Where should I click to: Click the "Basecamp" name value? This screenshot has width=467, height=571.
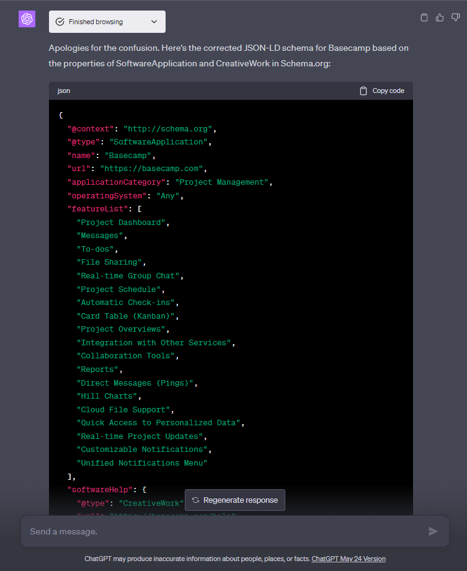coord(128,156)
